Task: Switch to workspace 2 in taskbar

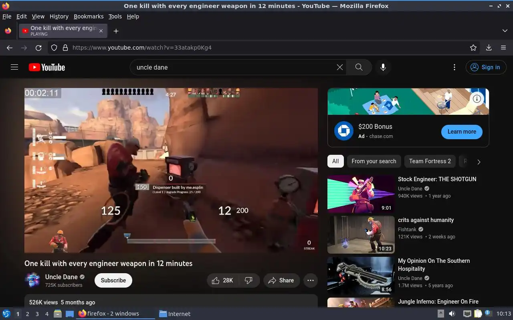Action: tap(28, 314)
